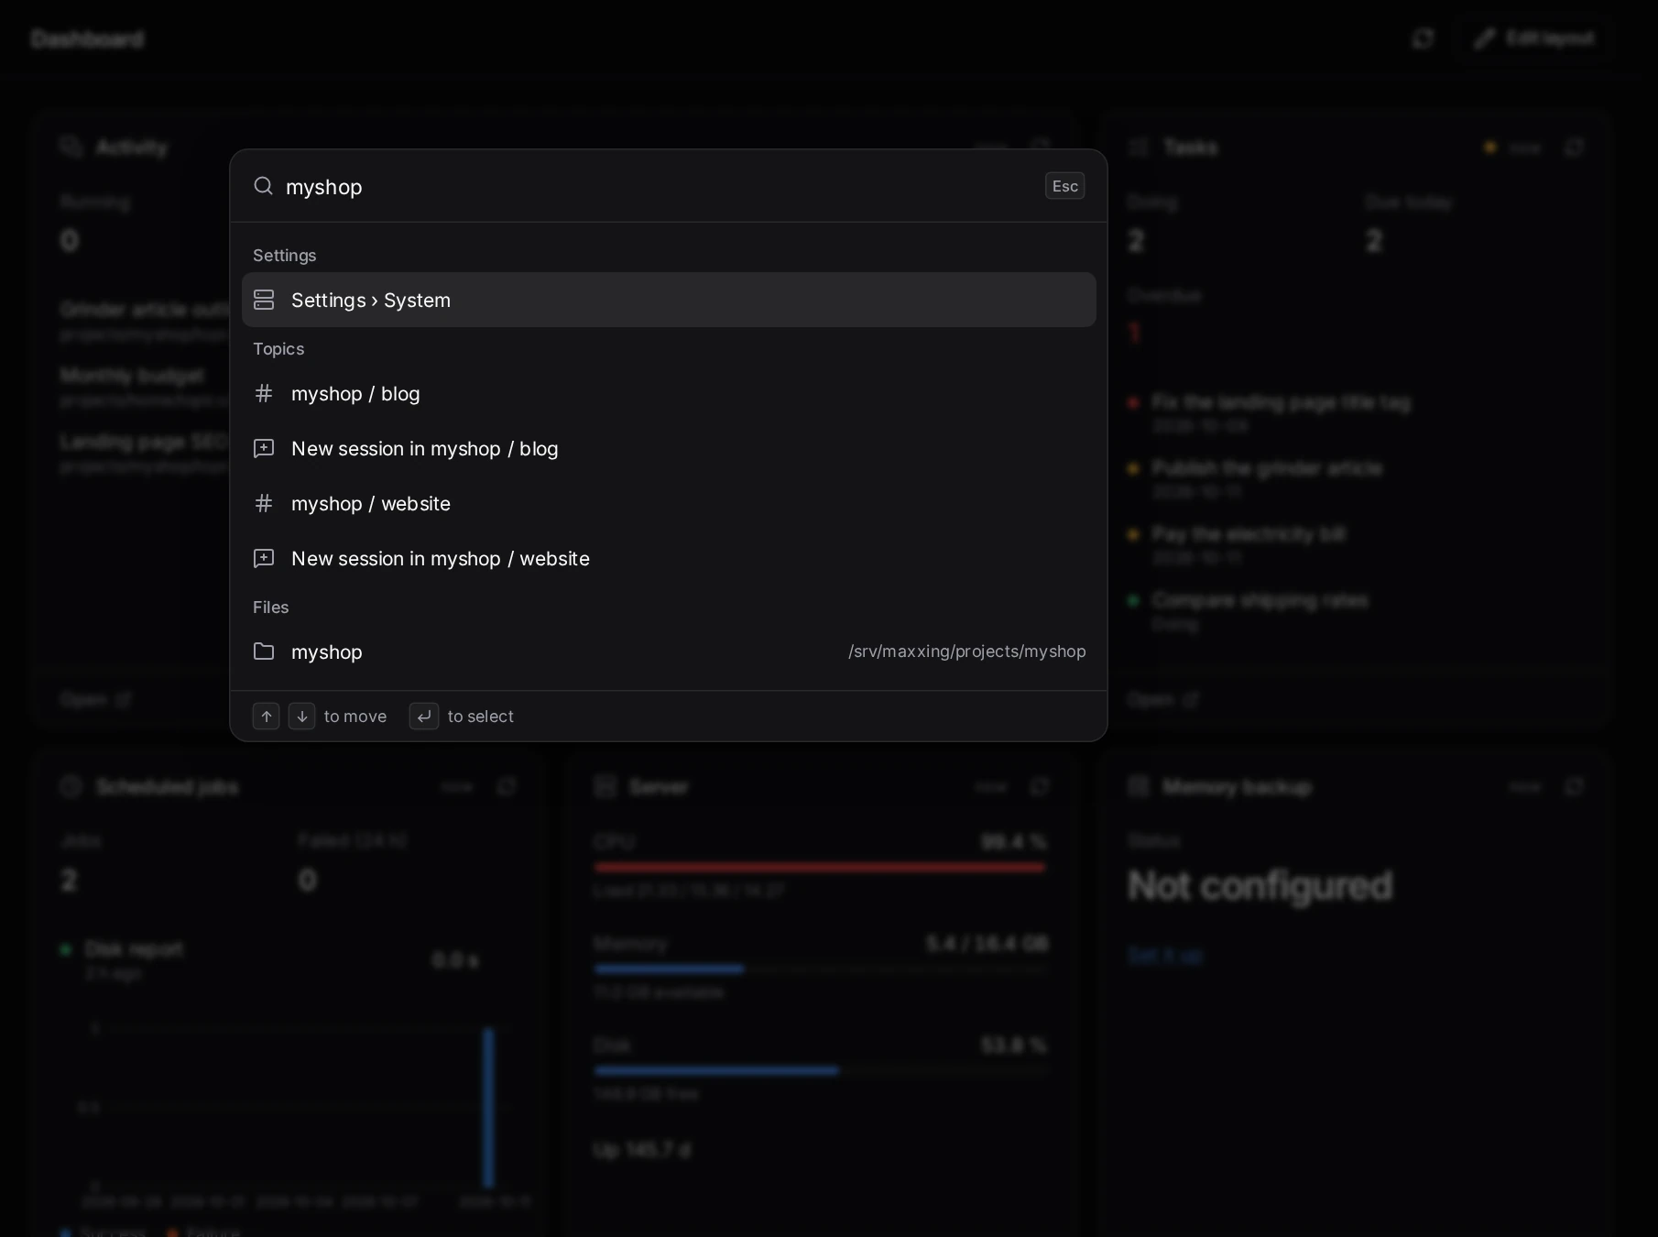Open the myshop / blog topic
The image size is (1658, 1237).
(x=669, y=394)
